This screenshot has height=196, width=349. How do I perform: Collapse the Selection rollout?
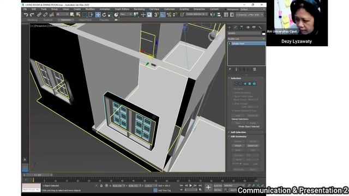pos(236,78)
